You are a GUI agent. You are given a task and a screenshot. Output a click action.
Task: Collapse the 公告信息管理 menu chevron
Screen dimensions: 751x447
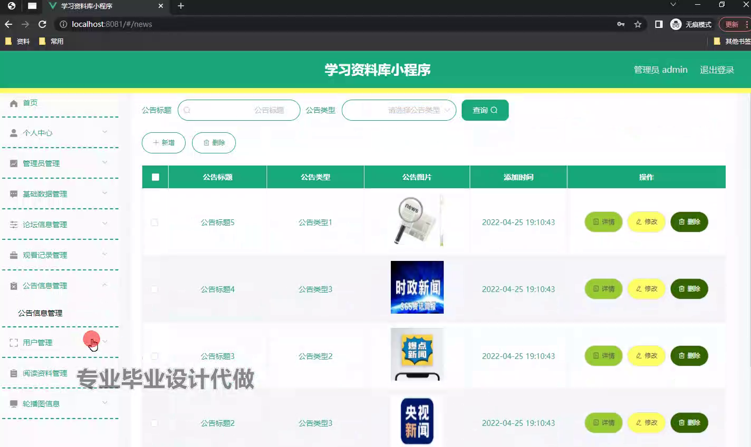click(104, 285)
